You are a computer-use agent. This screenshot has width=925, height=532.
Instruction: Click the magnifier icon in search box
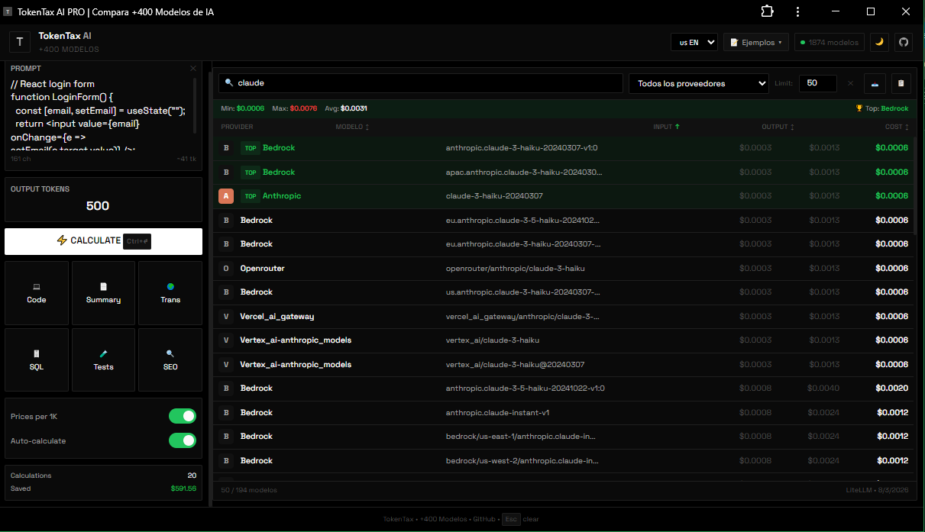pos(228,82)
